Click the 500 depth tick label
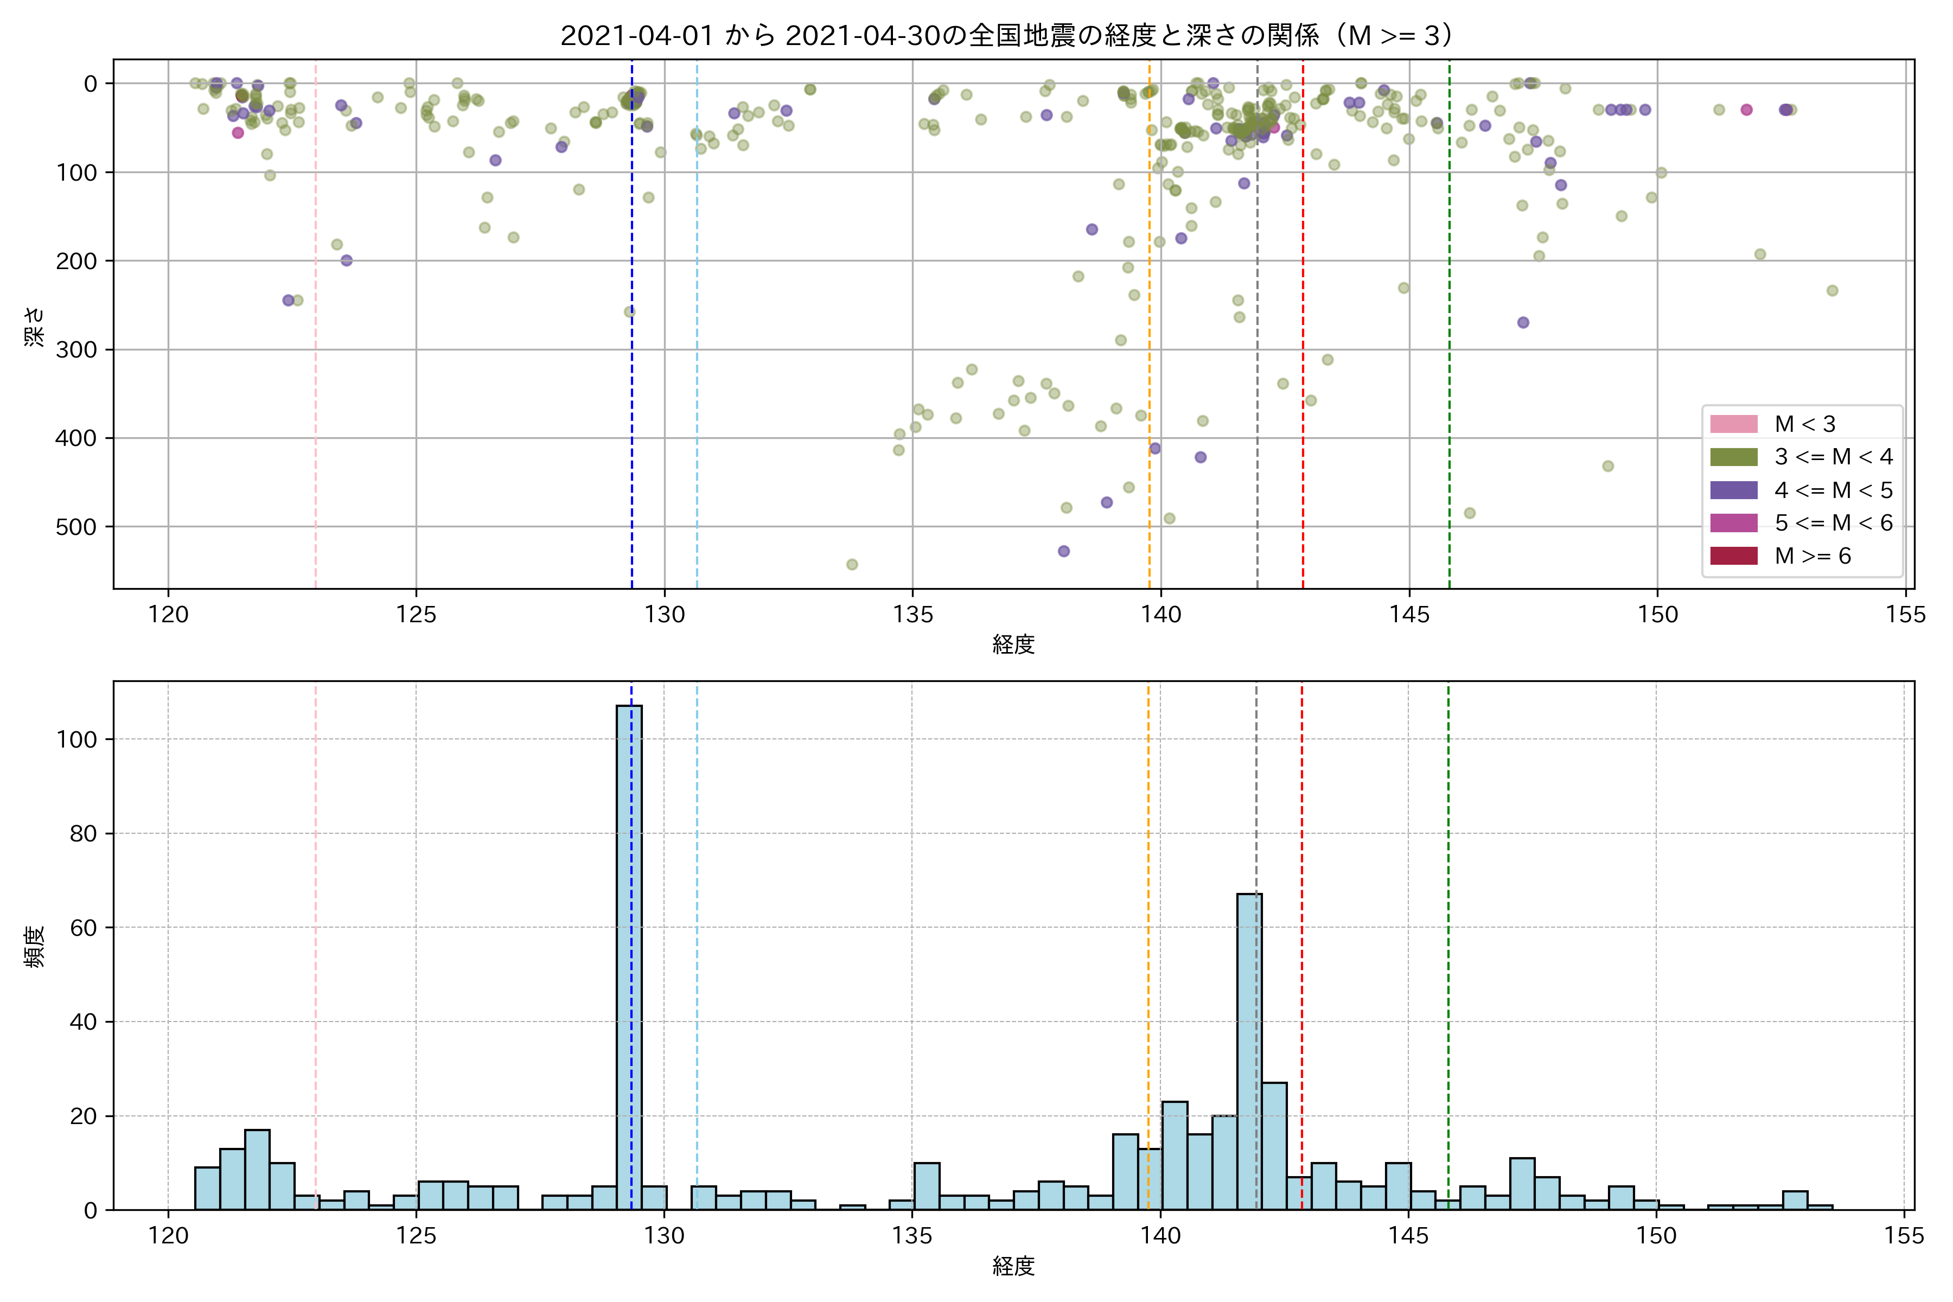Image resolution: width=1953 pixels, height=1302 pixels. point(76,526)
